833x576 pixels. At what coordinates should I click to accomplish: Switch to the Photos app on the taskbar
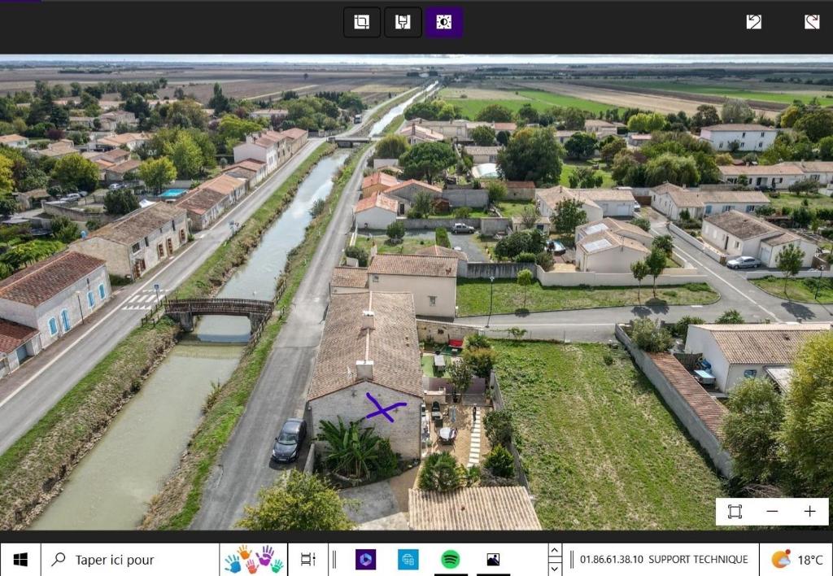(x=493, y=560)
